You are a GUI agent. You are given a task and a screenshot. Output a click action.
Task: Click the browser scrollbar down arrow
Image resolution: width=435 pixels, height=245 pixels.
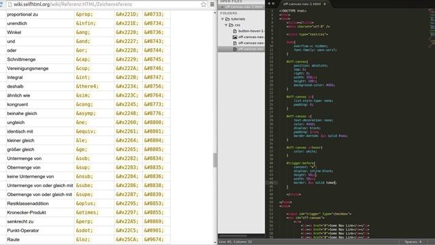[x=215, y=242]
